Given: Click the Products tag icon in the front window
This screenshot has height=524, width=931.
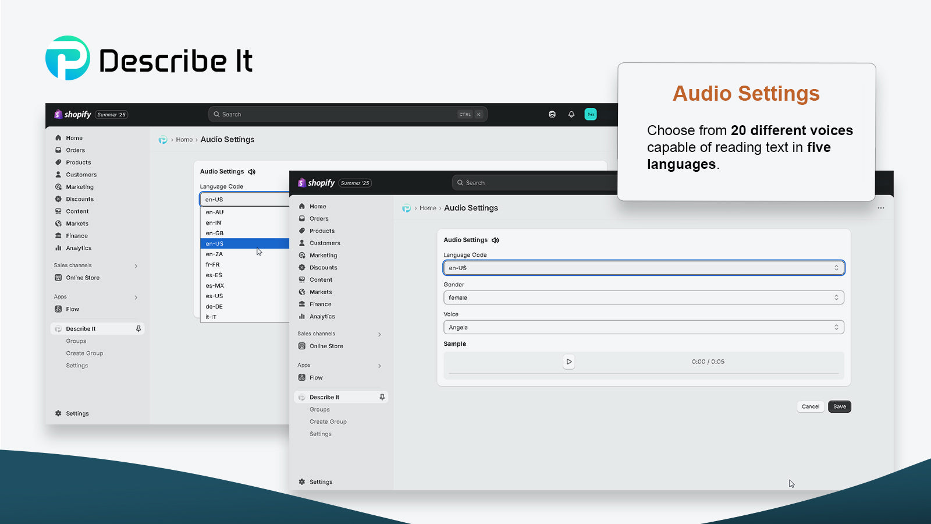Looking at the screenshot, I should point(302,231).
